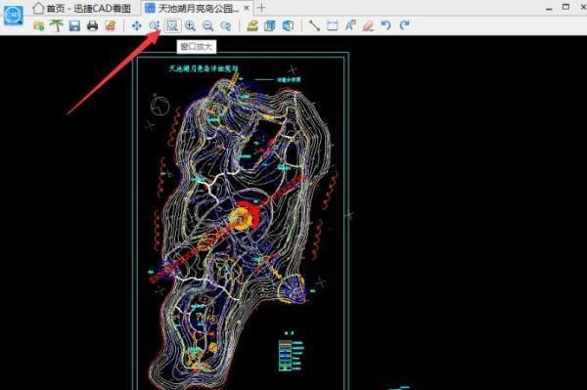The width and height of the screenshot is (587, 390).
Task: Select the text annotation tool
Action: coord(350,25)
